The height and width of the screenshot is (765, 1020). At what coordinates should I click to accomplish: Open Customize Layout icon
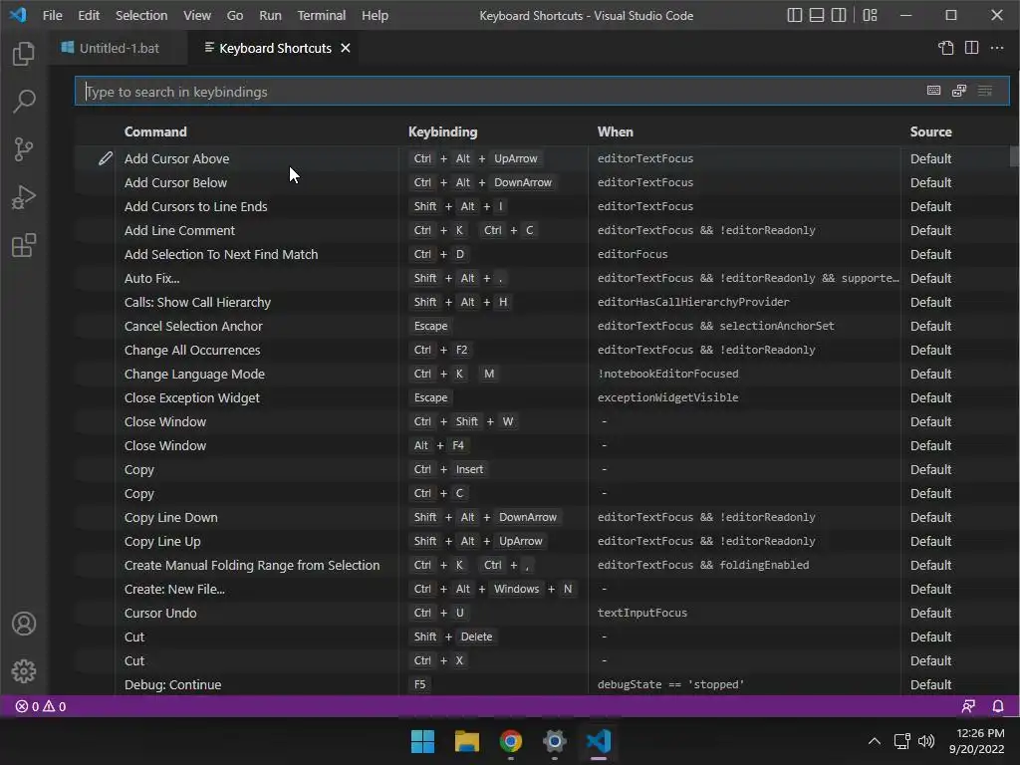click(870, 15)
